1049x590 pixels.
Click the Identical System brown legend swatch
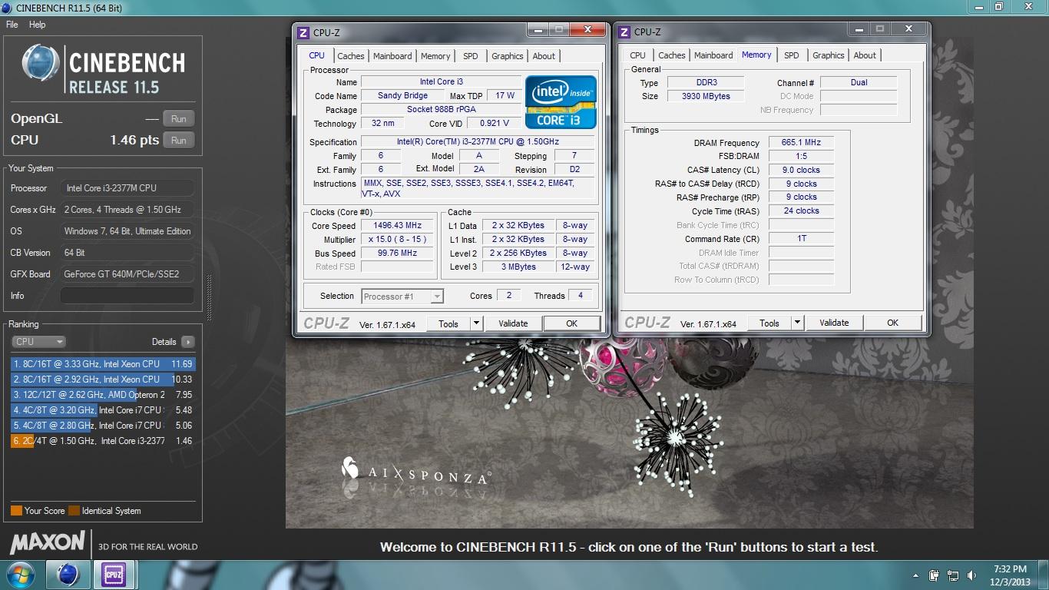pos(74,511)
